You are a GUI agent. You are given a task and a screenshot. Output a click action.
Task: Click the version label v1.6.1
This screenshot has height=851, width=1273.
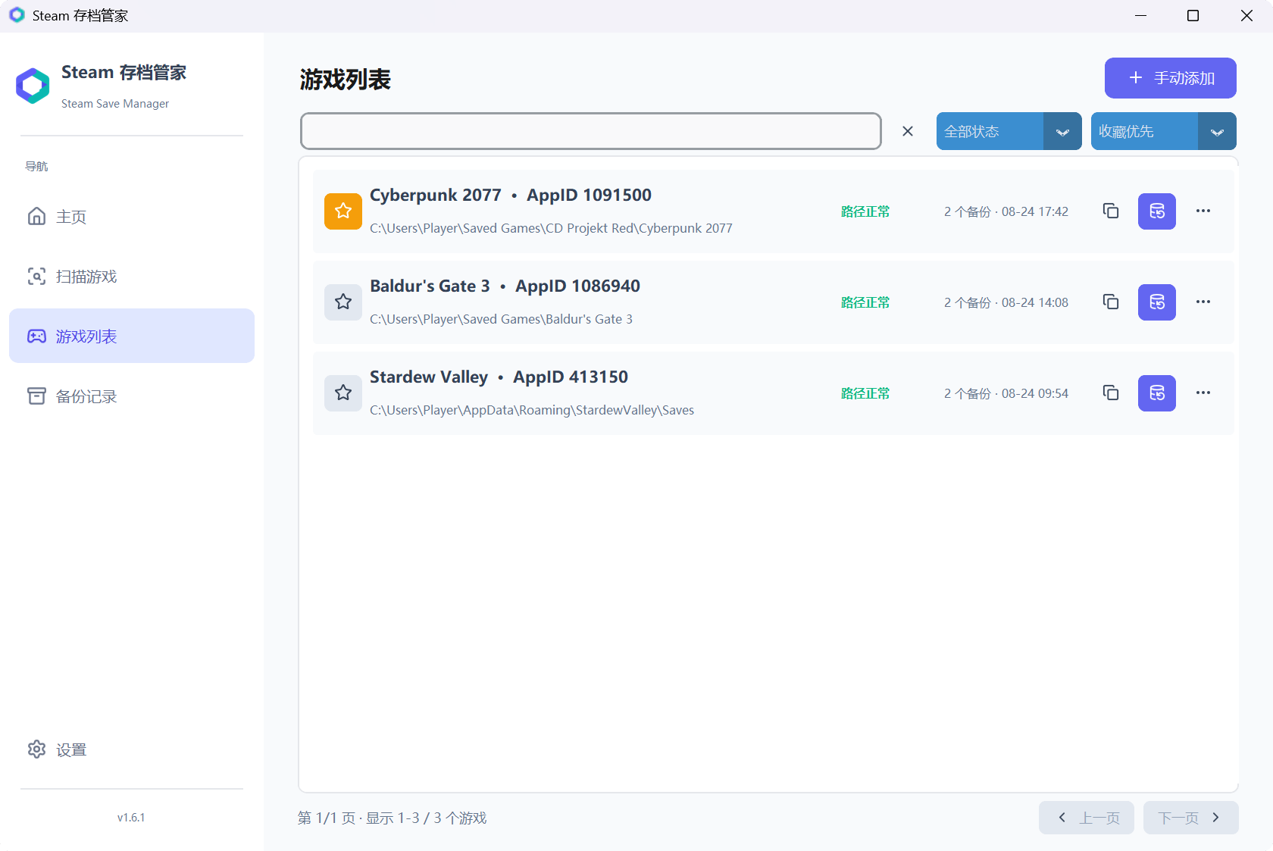[131, 818]
